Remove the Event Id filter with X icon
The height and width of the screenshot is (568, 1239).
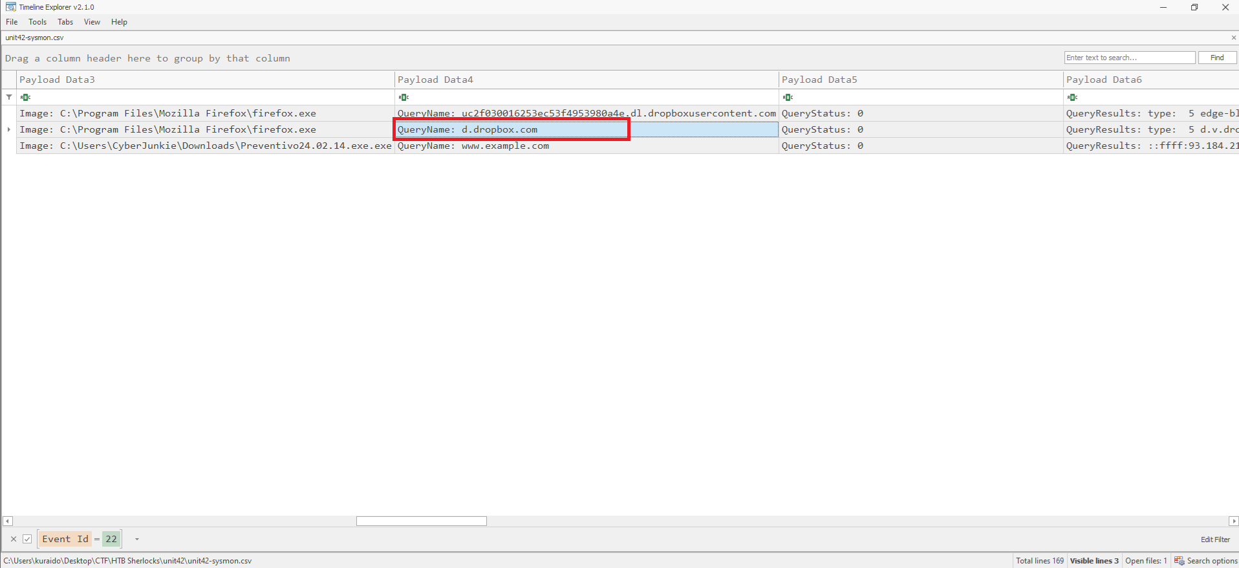(x=14, y=539)
